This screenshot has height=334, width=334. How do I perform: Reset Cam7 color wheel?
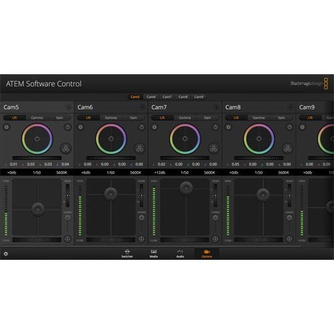216,127
